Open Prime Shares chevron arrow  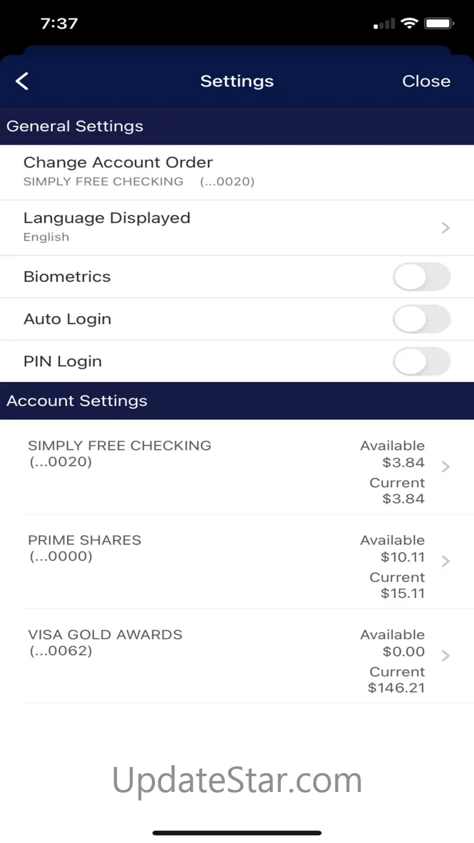(445, 561)
